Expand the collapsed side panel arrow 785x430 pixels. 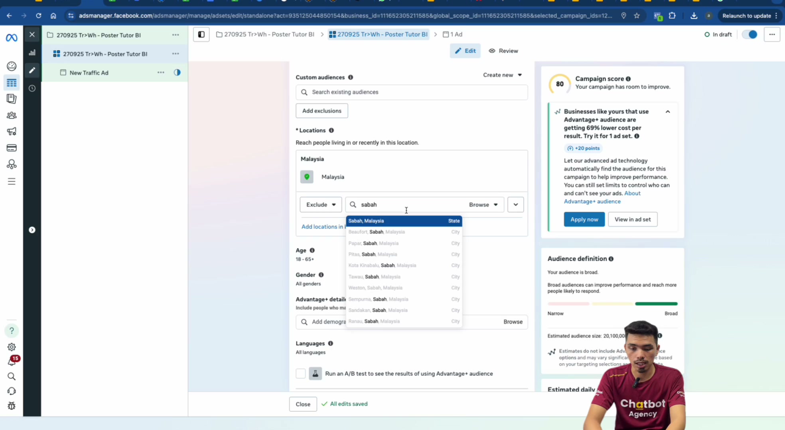(x=32, y=230)
